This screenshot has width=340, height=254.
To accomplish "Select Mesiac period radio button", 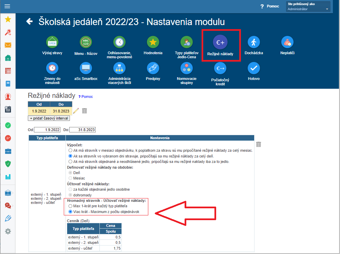I will [70, 178].
